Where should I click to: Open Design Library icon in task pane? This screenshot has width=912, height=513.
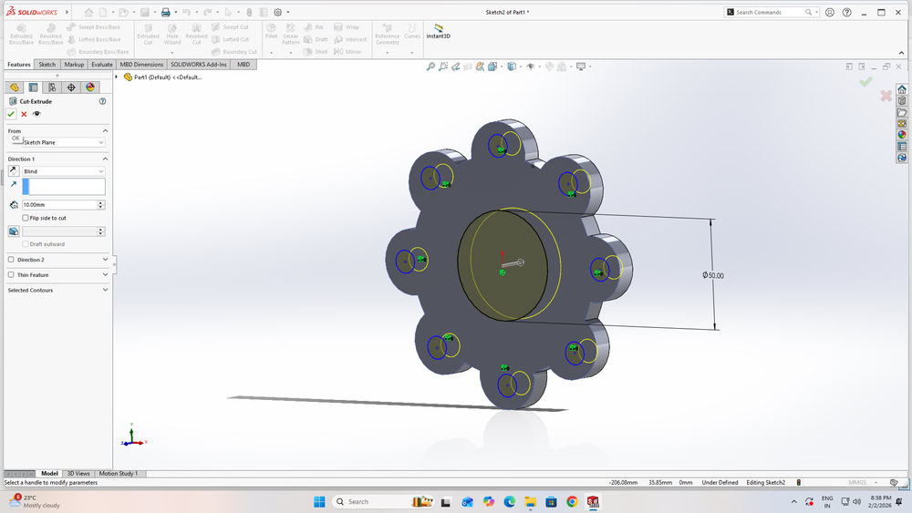pos(902,101)
